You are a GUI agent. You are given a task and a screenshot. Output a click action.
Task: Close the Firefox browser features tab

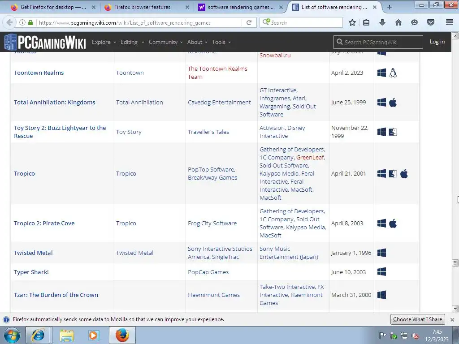(x=187, y=8)
